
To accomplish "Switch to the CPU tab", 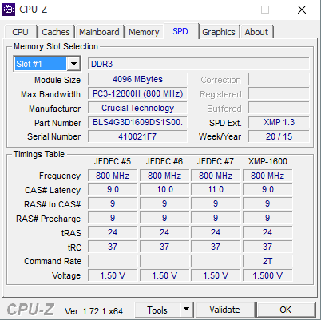I will [20, 32].
